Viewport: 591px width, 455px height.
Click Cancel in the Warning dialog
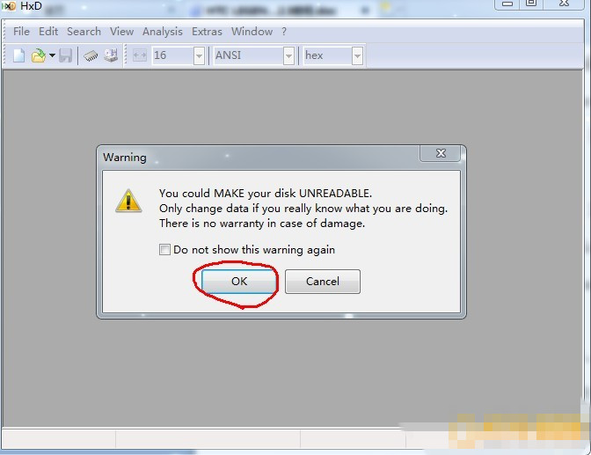coord(322,282)
